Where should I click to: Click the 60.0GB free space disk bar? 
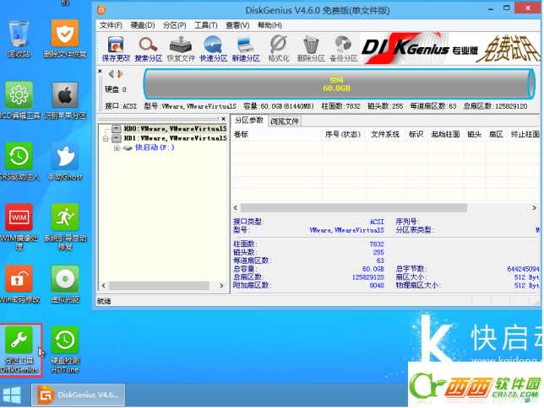coord(339,83)
